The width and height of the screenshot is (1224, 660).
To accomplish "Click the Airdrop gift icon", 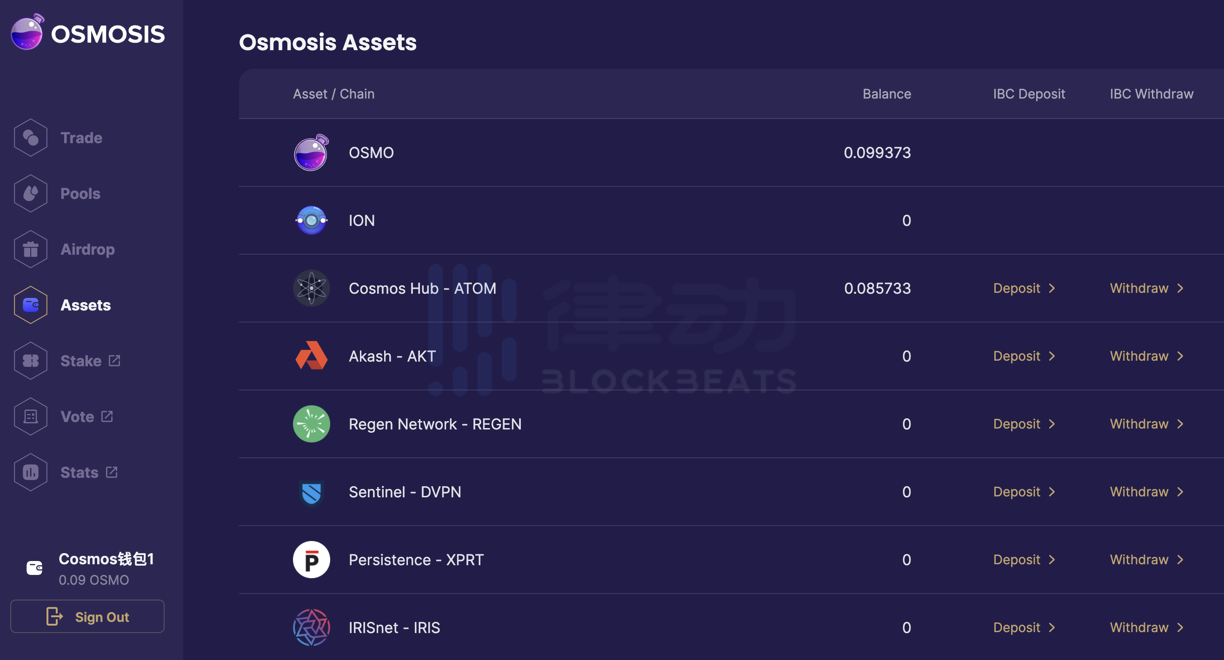I will point(31,249).
